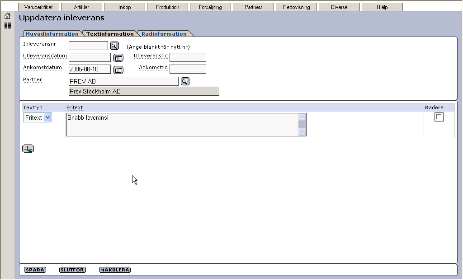Viewport: 463px width, 280px height.
Task: Click the Fritext scrollbar down arrow
Action: (x=302, y=132)
